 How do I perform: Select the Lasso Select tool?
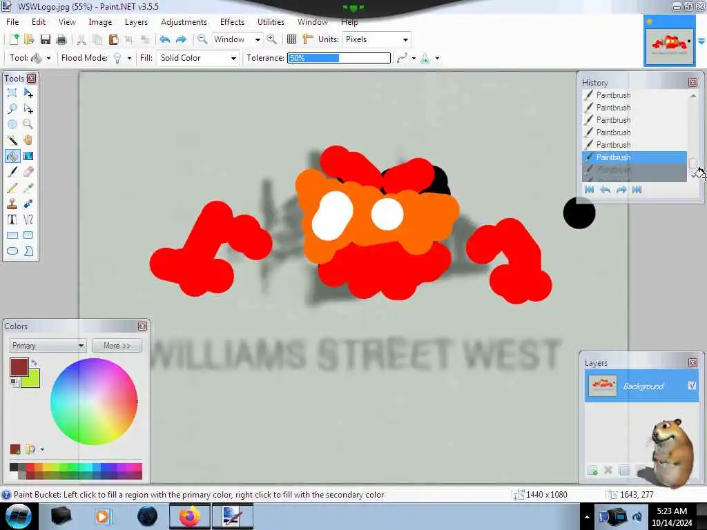12,108
